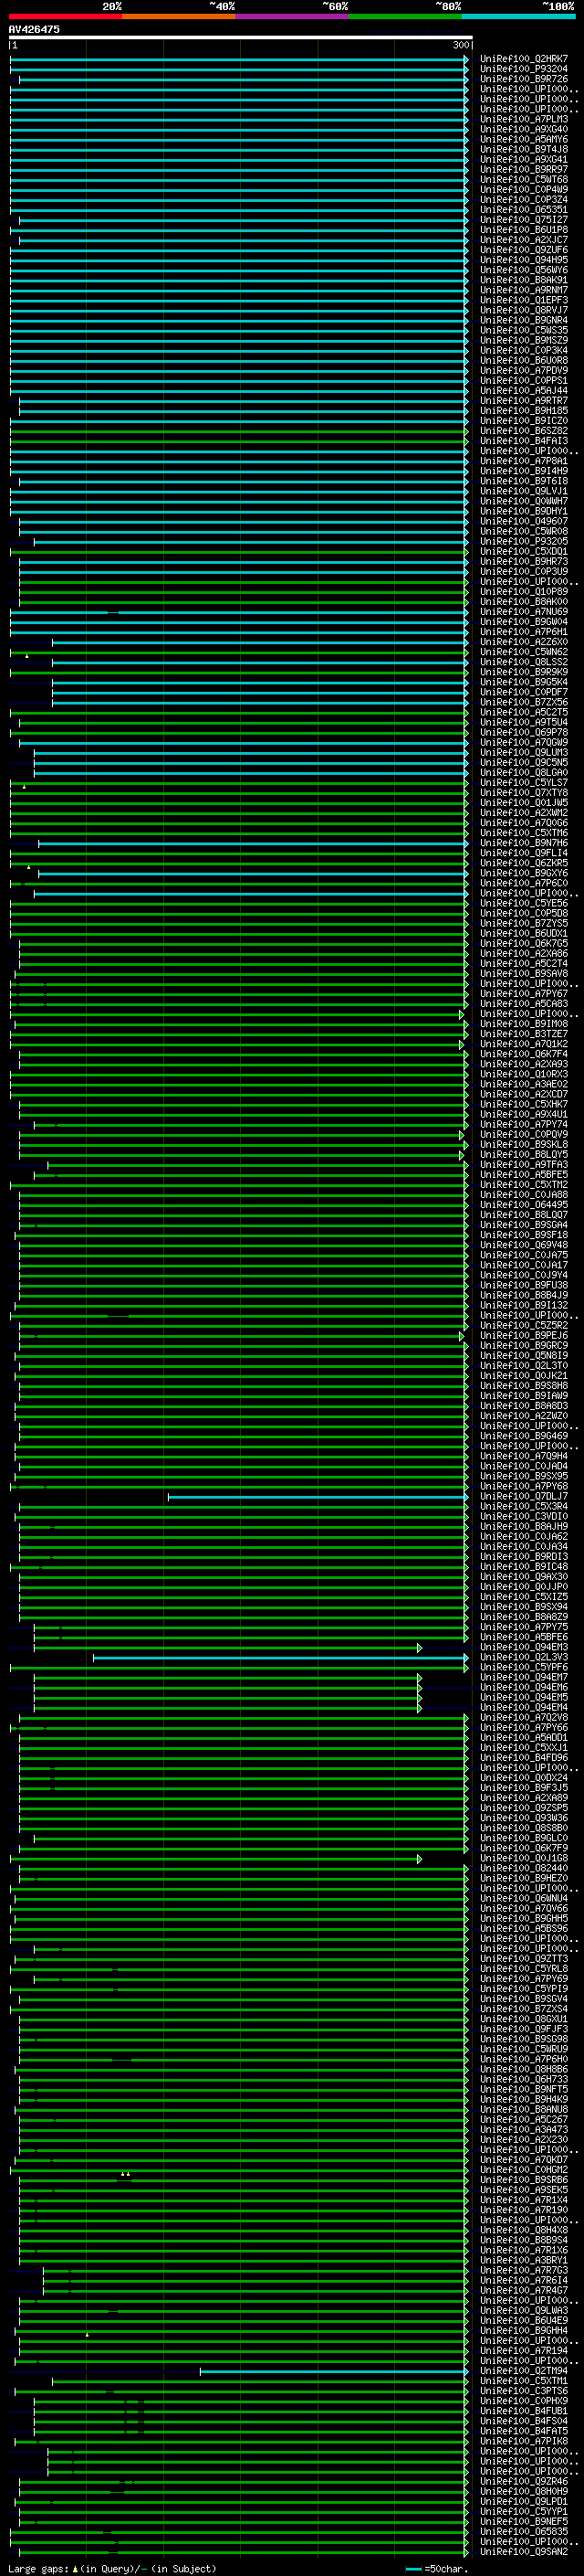Click the purple ~60% identity legend segment
The height and width of the screenshot is (2576, 584).
pyautogui.click(x=293, y=16)
